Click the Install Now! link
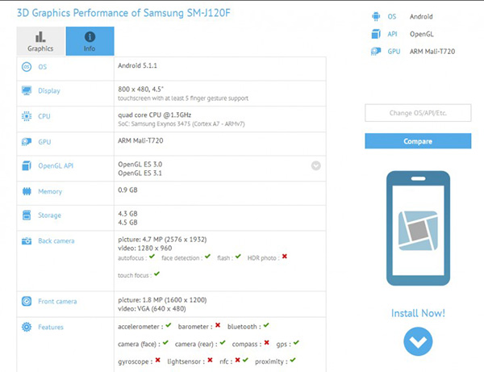The image size is (484, 372). click(x=417, y=312)
